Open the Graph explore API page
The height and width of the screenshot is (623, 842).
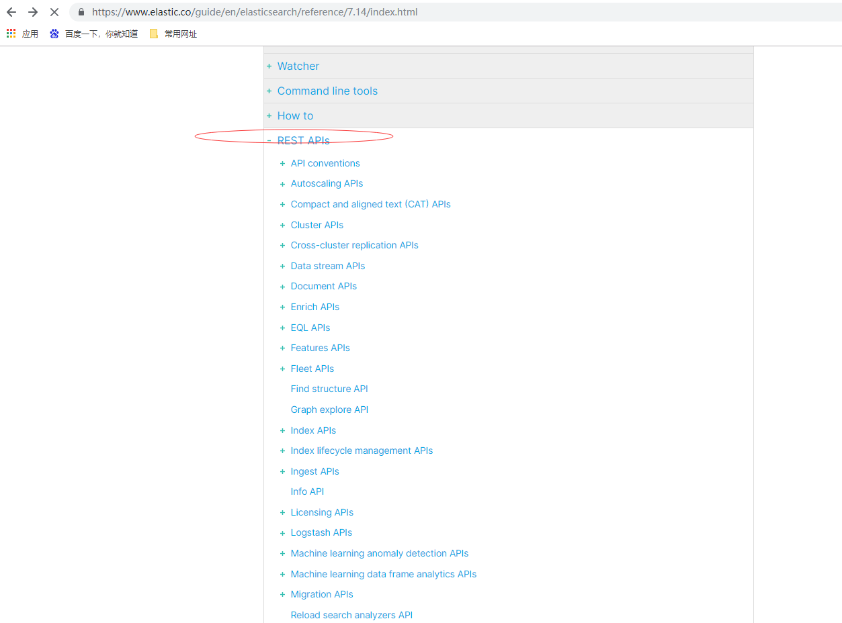pos(330,410)
